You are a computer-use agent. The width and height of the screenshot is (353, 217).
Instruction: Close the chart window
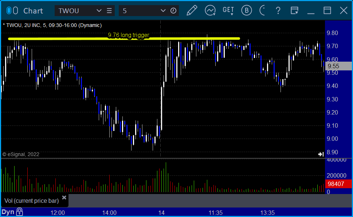pyautogui.click(x=344, y=11)
